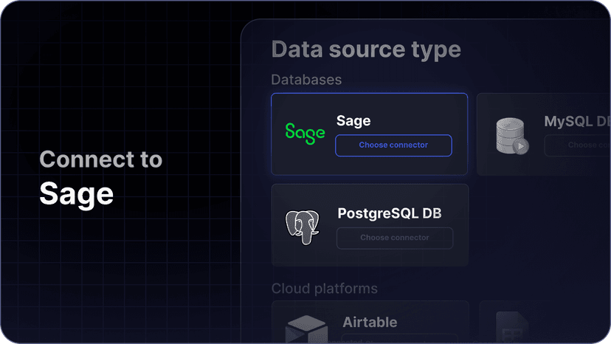Click the MySQL database cylinder icon
This screenshot has height=344, width=611.
(x=512, y=136)
